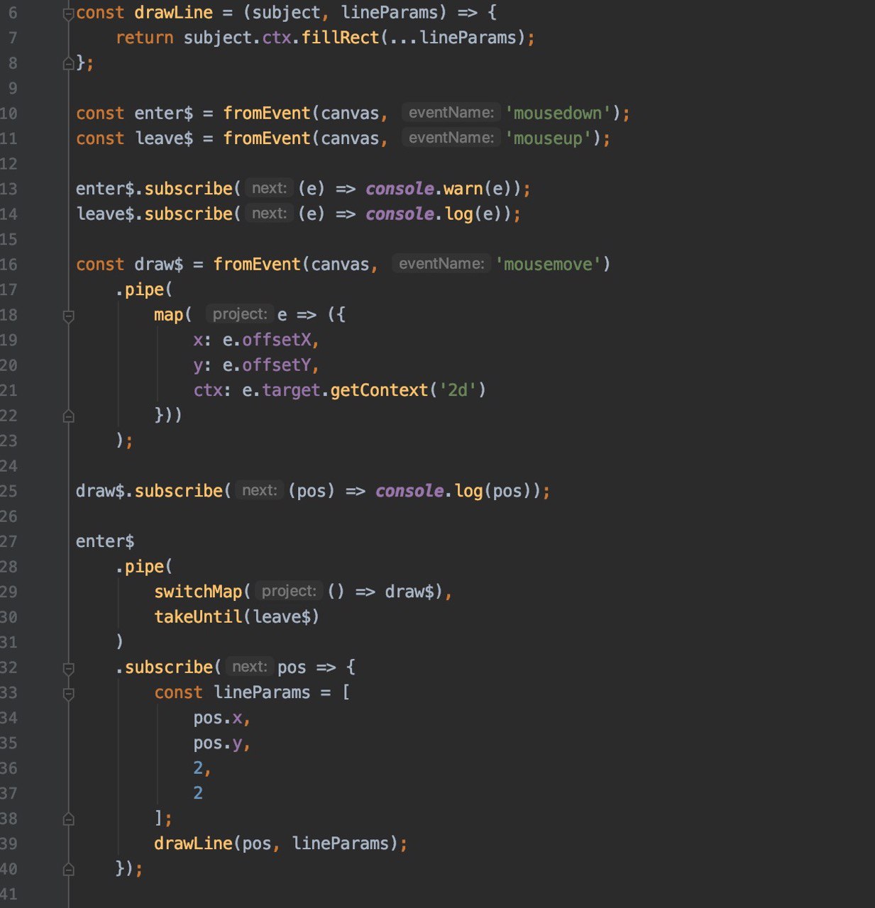This screenshot has height=908, width=875.
Task: Click the 'next:' hint in the leave$.subscribe line
Action: (x=269, y=214)
